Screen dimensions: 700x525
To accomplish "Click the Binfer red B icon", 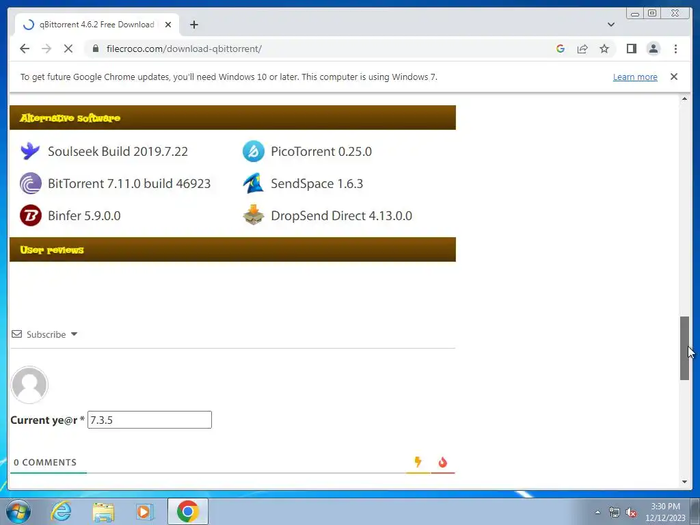I will (x=30, y=215).
